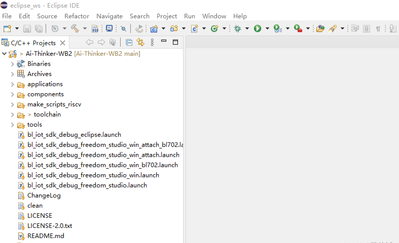The width and height of the screenshot is (399, 243).
Task: Expand the toolchain folder
Action: [x=12, y=114]
